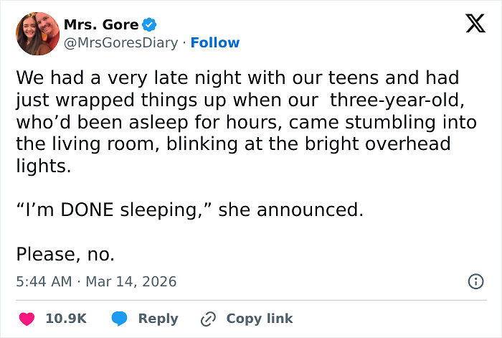Open Mrs. Gore's profile picture

pos(37,34)
